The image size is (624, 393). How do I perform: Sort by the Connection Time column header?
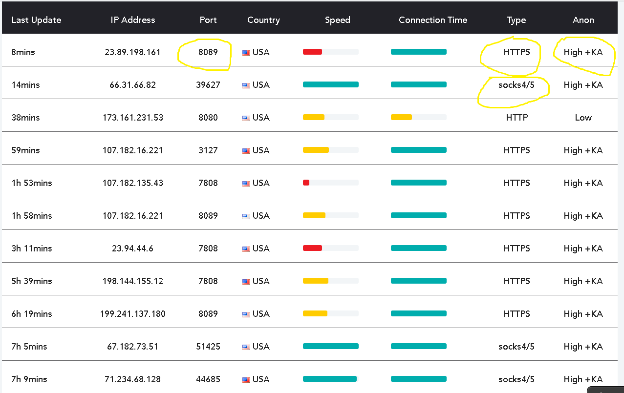(x=433, y=20)
